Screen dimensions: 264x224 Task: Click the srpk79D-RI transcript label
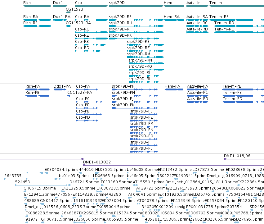click(x=139, y=73)
